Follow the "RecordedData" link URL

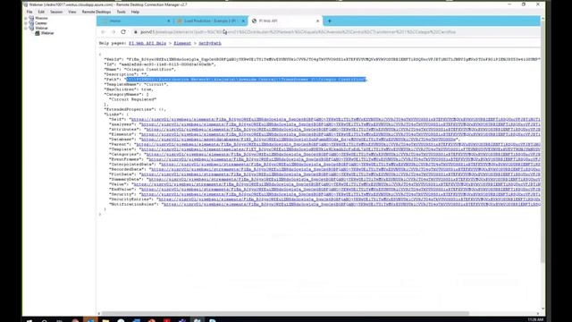click(345, 169)
